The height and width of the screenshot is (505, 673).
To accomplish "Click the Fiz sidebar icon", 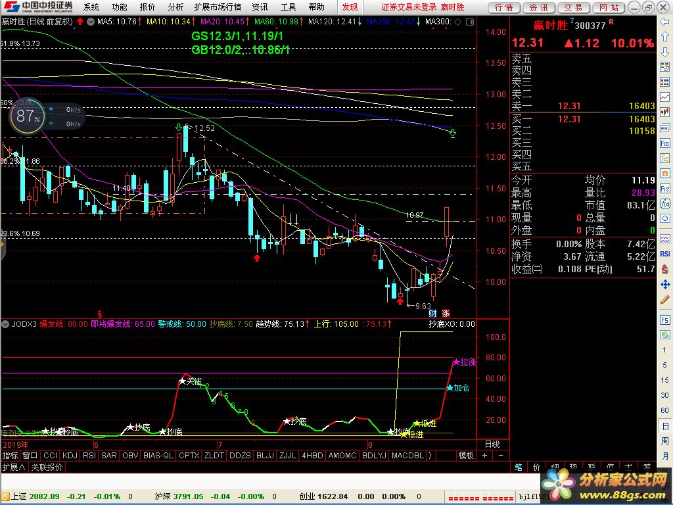I will 664,189.
